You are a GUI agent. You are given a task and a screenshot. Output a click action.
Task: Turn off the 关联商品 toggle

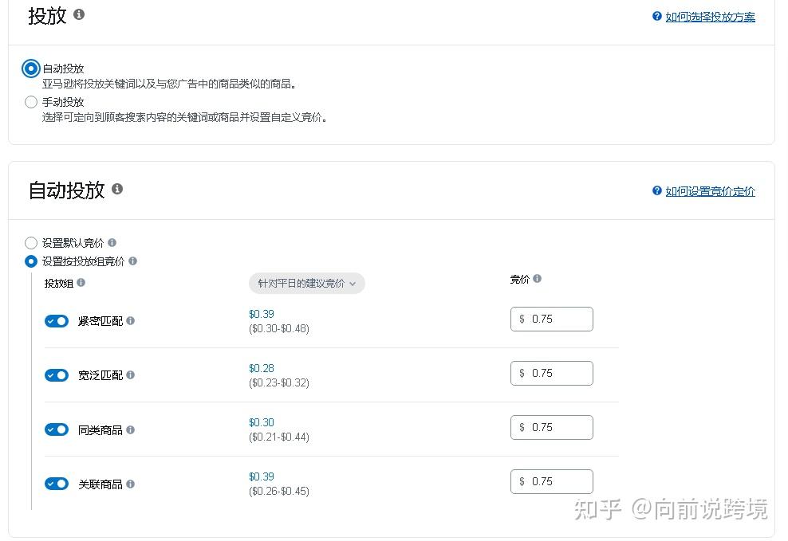pyautogui.click(x=57, y=484)
